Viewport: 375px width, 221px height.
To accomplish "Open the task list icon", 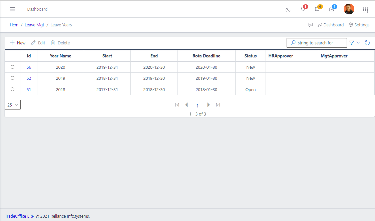I will point(317,9).
